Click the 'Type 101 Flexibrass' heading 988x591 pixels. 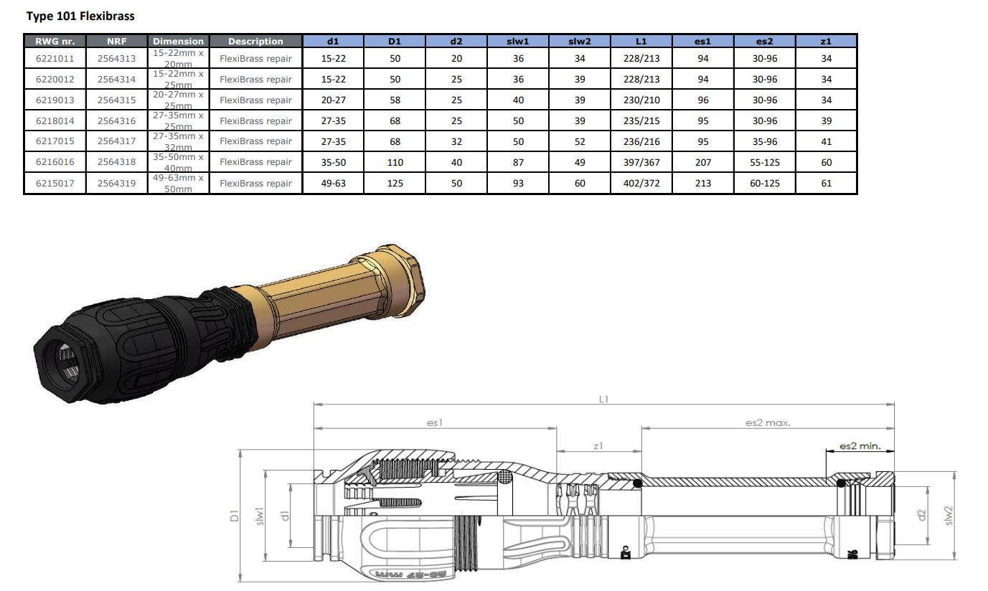tap(80, 16)
